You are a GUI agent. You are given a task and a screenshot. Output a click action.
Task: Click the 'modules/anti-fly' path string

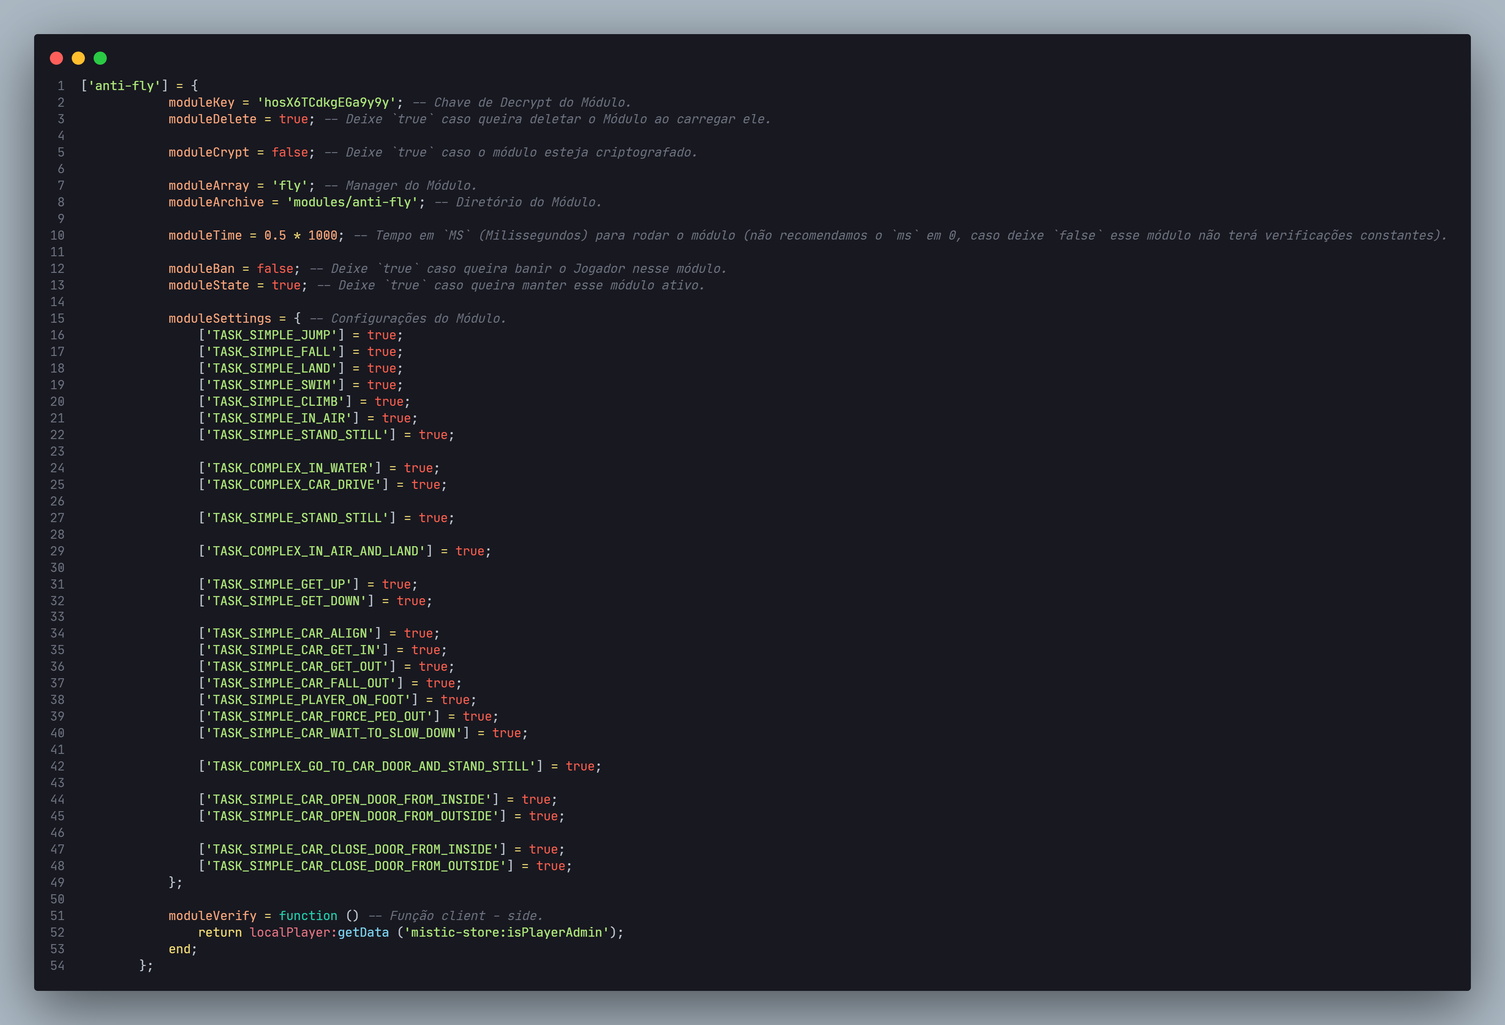[352, 202]
